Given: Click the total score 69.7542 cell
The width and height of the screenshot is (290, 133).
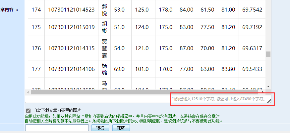Looking at the screenshot, I should click(252, 10).
